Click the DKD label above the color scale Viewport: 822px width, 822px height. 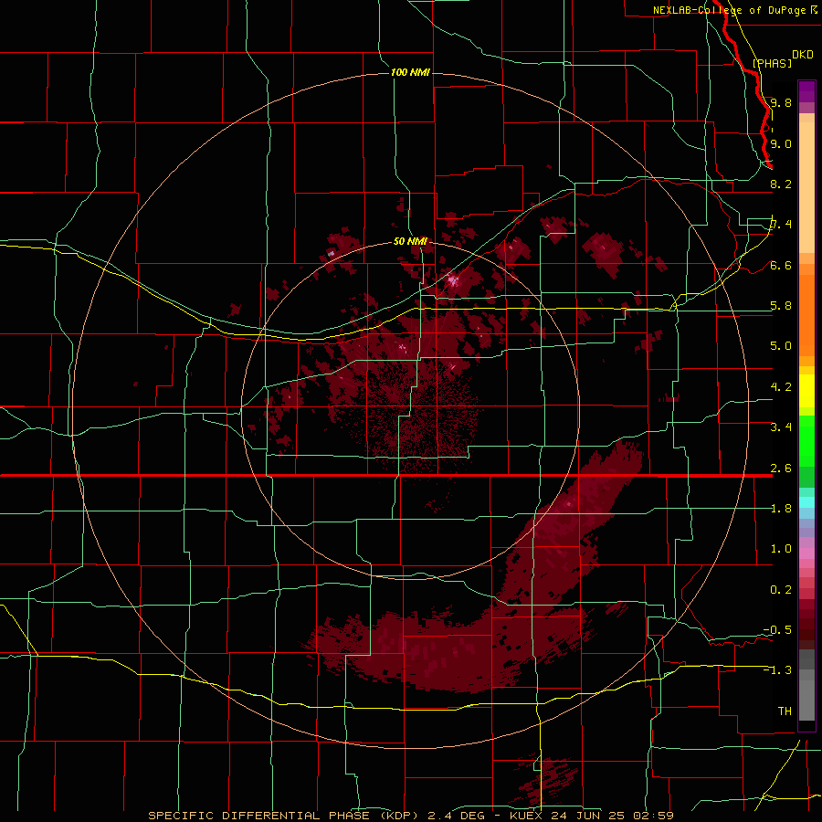point(803,55)
